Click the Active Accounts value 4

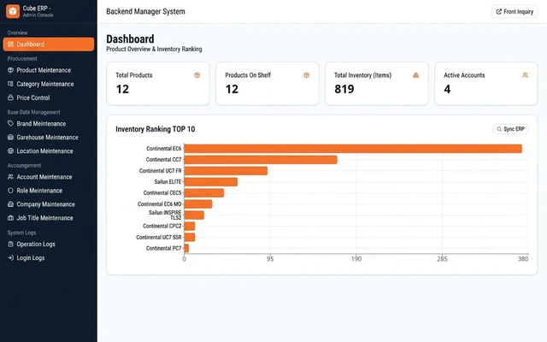coord(447,89)
